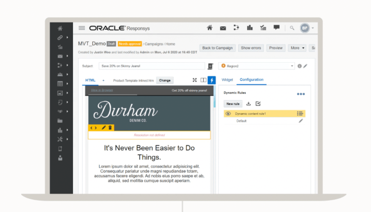
Task: Click the plus tab to add content
Action: tap(104, 81)
